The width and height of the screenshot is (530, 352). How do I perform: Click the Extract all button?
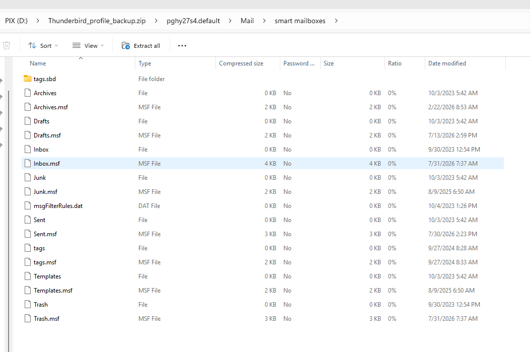pyautogui.click(x=140, y=46)
